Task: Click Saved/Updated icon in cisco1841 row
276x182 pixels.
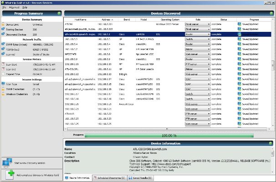Action: (239, 44)
